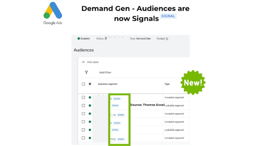Click SIGNAL badge in third row
Viewport: 261px width, 146px height.
click(x=121, y=115)
